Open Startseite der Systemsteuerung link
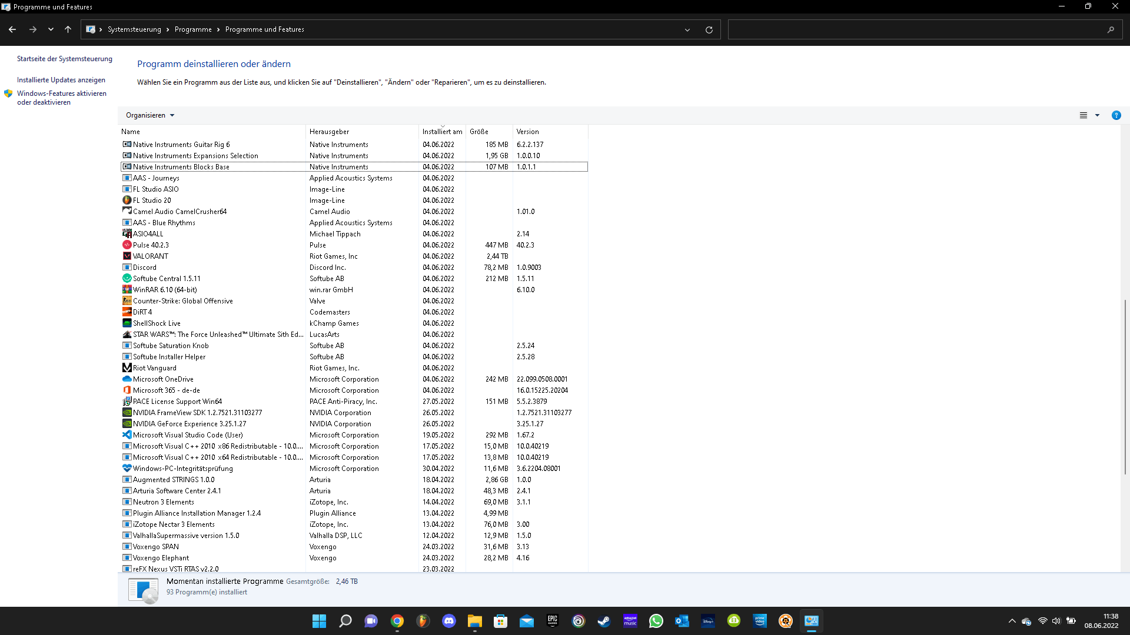Screen dimensions: 1130x635 tap(64, 59)
